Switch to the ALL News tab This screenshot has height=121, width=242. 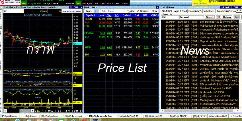(167, 11)
